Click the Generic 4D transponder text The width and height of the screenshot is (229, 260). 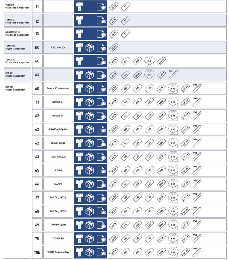click(x=58, y=88)
